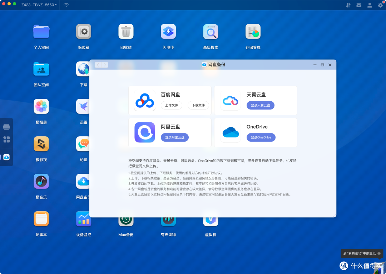This screenshot has height=274, width=386.
Task: Open the 论坛 forum icon
Action: click(83, 144)
